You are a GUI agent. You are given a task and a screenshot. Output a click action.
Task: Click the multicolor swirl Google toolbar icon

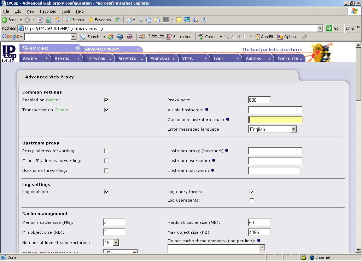click(111, 37)
